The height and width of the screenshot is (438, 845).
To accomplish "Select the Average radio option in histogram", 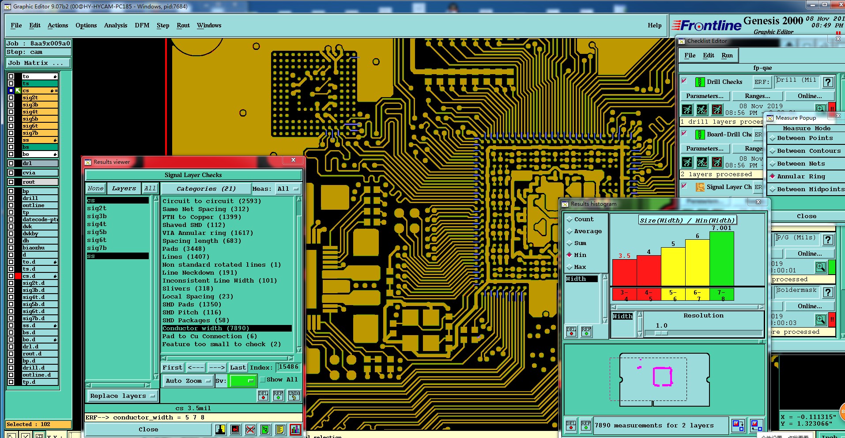I will coord(570,231).
